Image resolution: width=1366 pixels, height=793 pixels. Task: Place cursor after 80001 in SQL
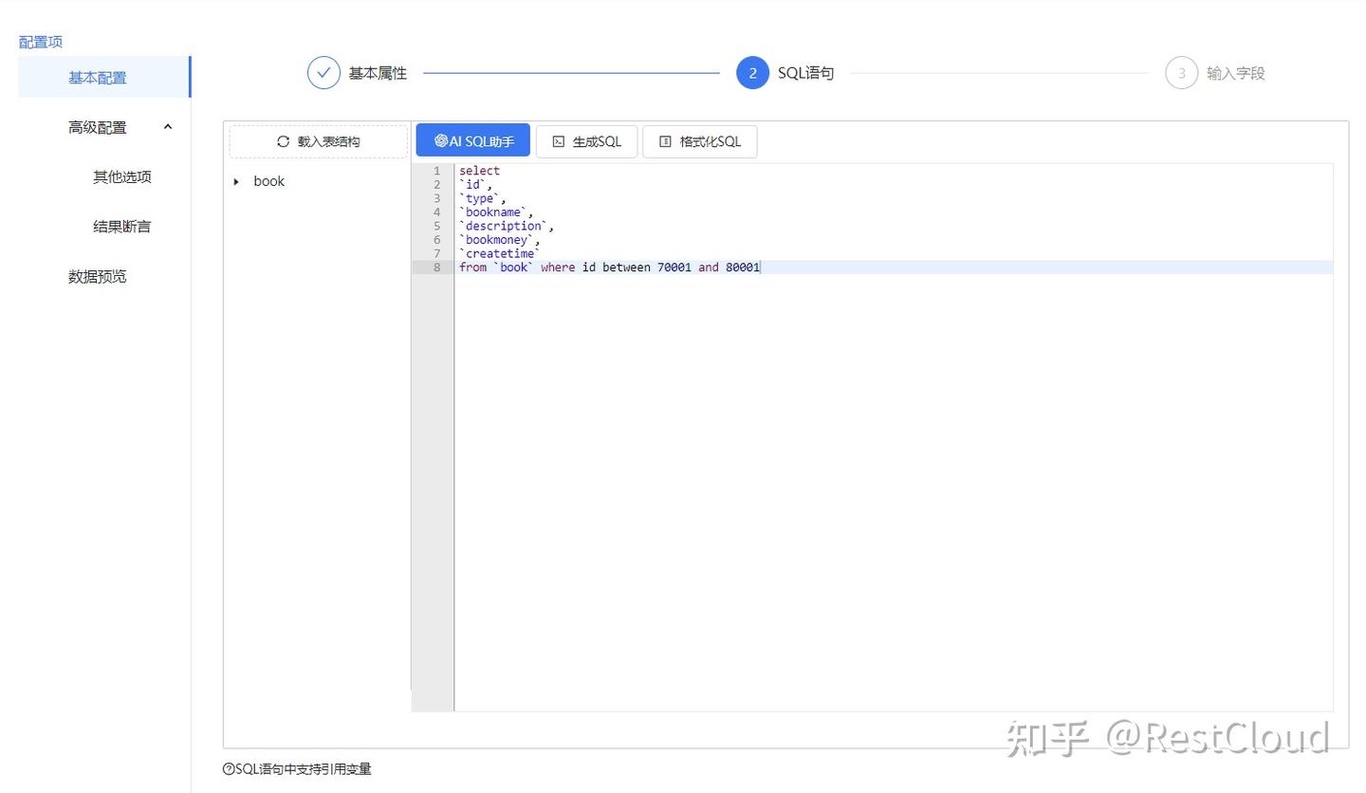tap(761, 267)
